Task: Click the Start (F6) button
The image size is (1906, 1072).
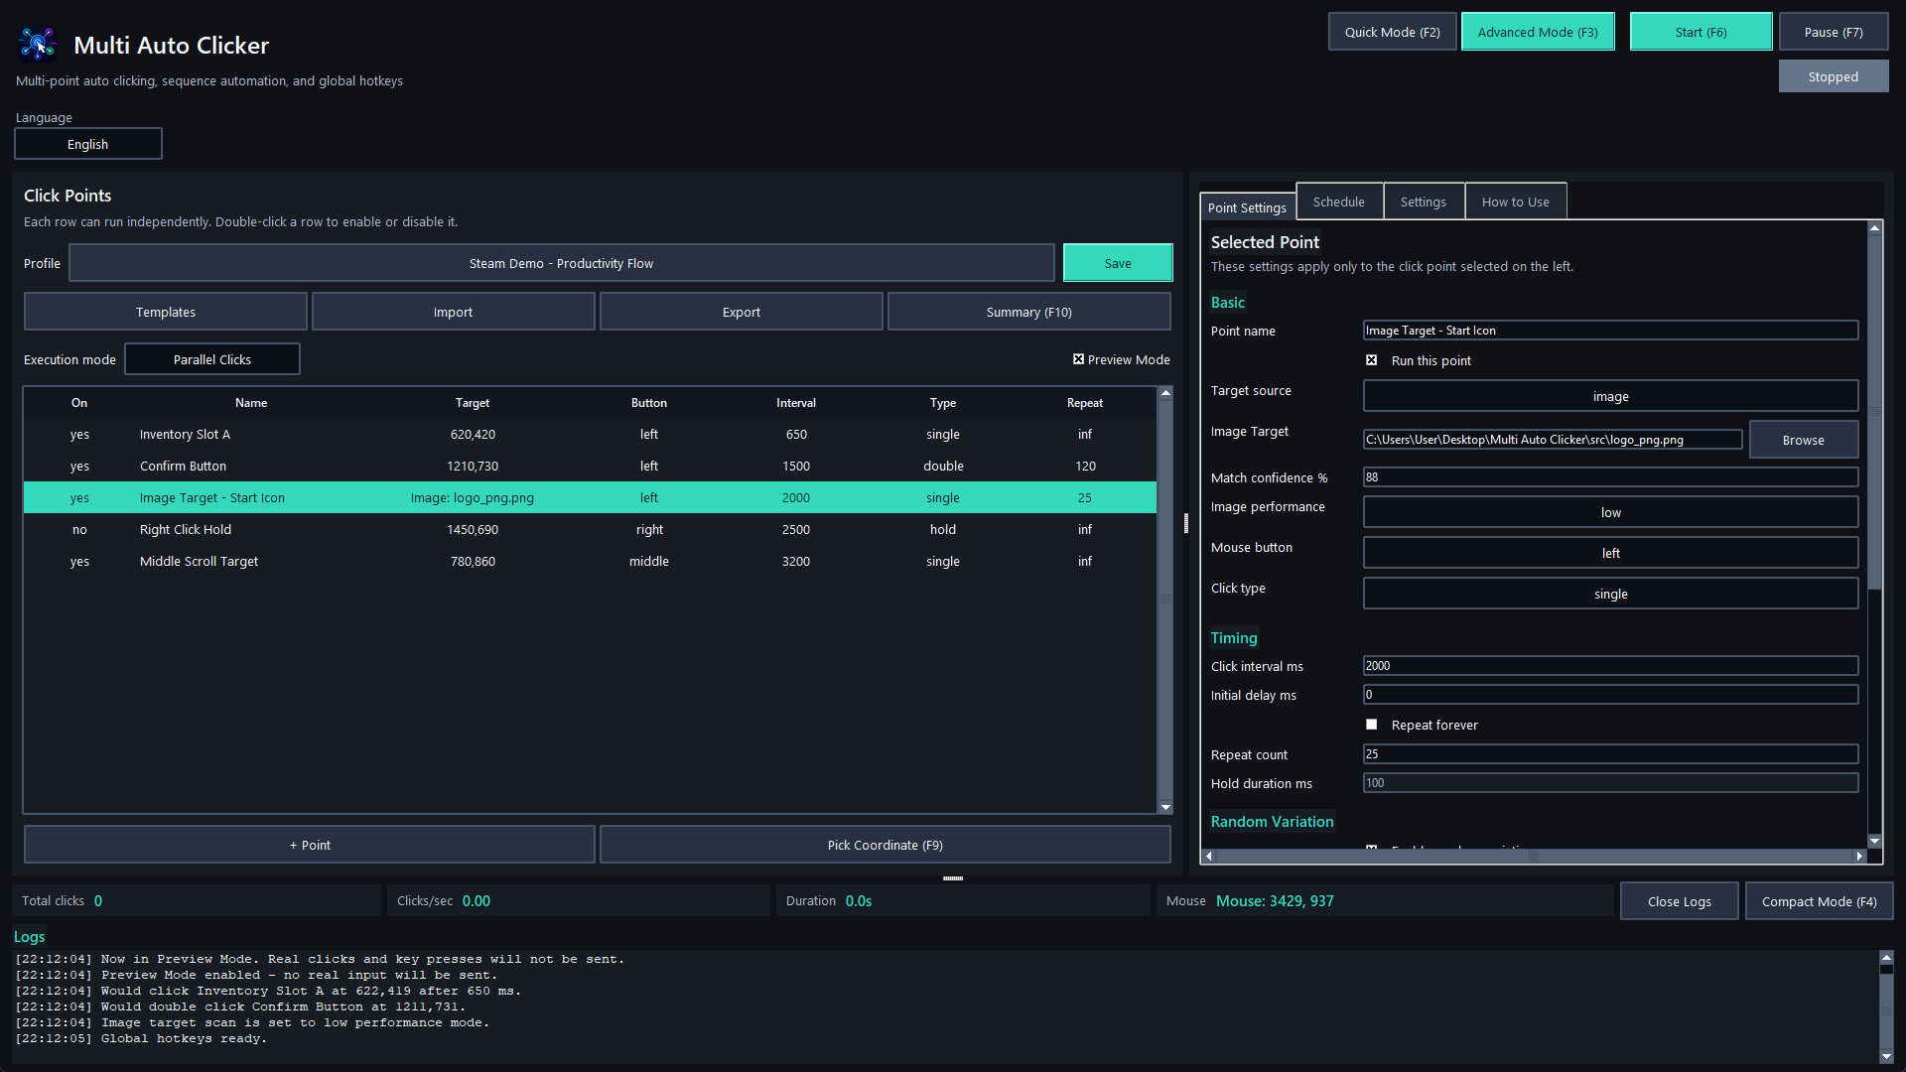Action: (1701, 32)
